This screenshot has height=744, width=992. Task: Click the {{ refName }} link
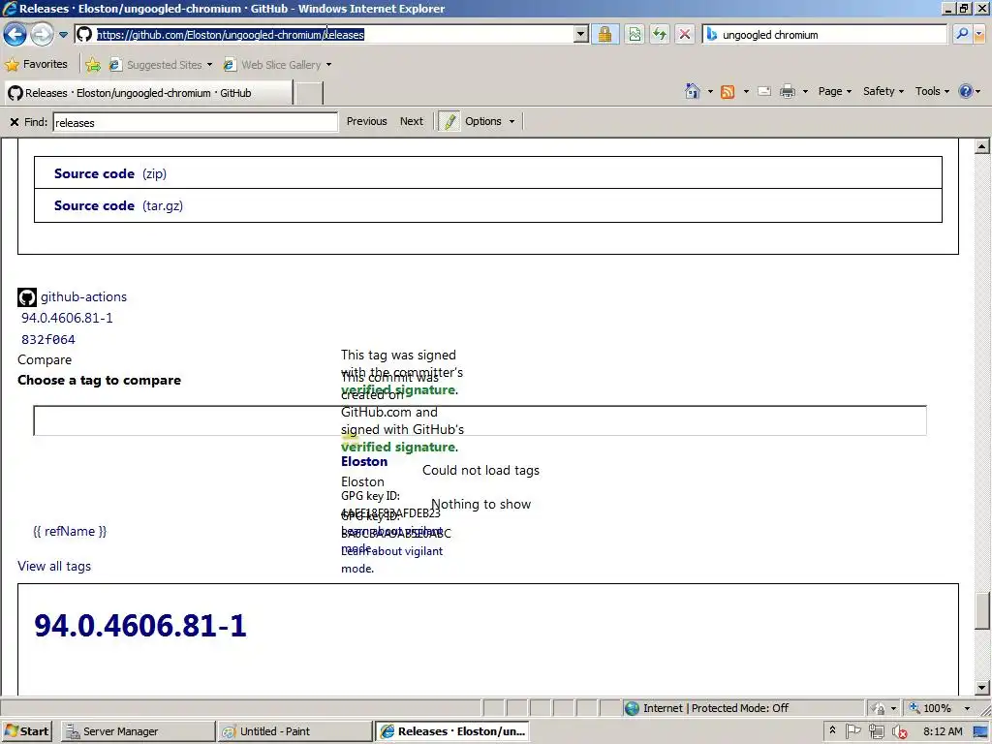click(70, 531)
